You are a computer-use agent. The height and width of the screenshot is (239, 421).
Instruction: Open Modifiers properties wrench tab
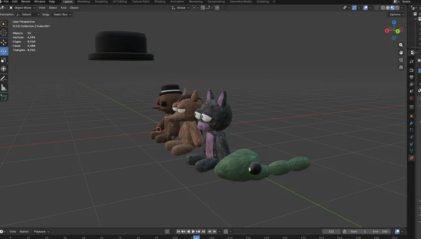tap(411, 123)
